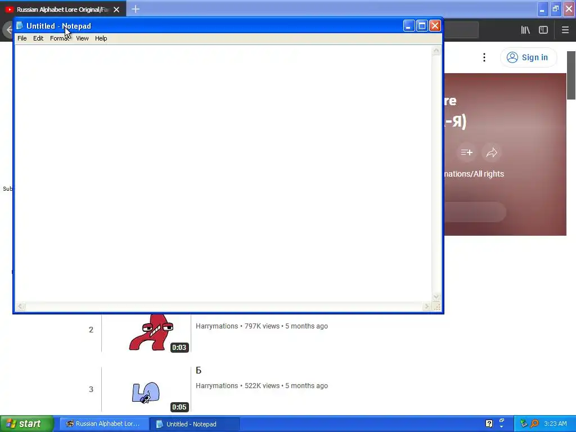Open YouTube three-dot settings menu

(484, 57)
